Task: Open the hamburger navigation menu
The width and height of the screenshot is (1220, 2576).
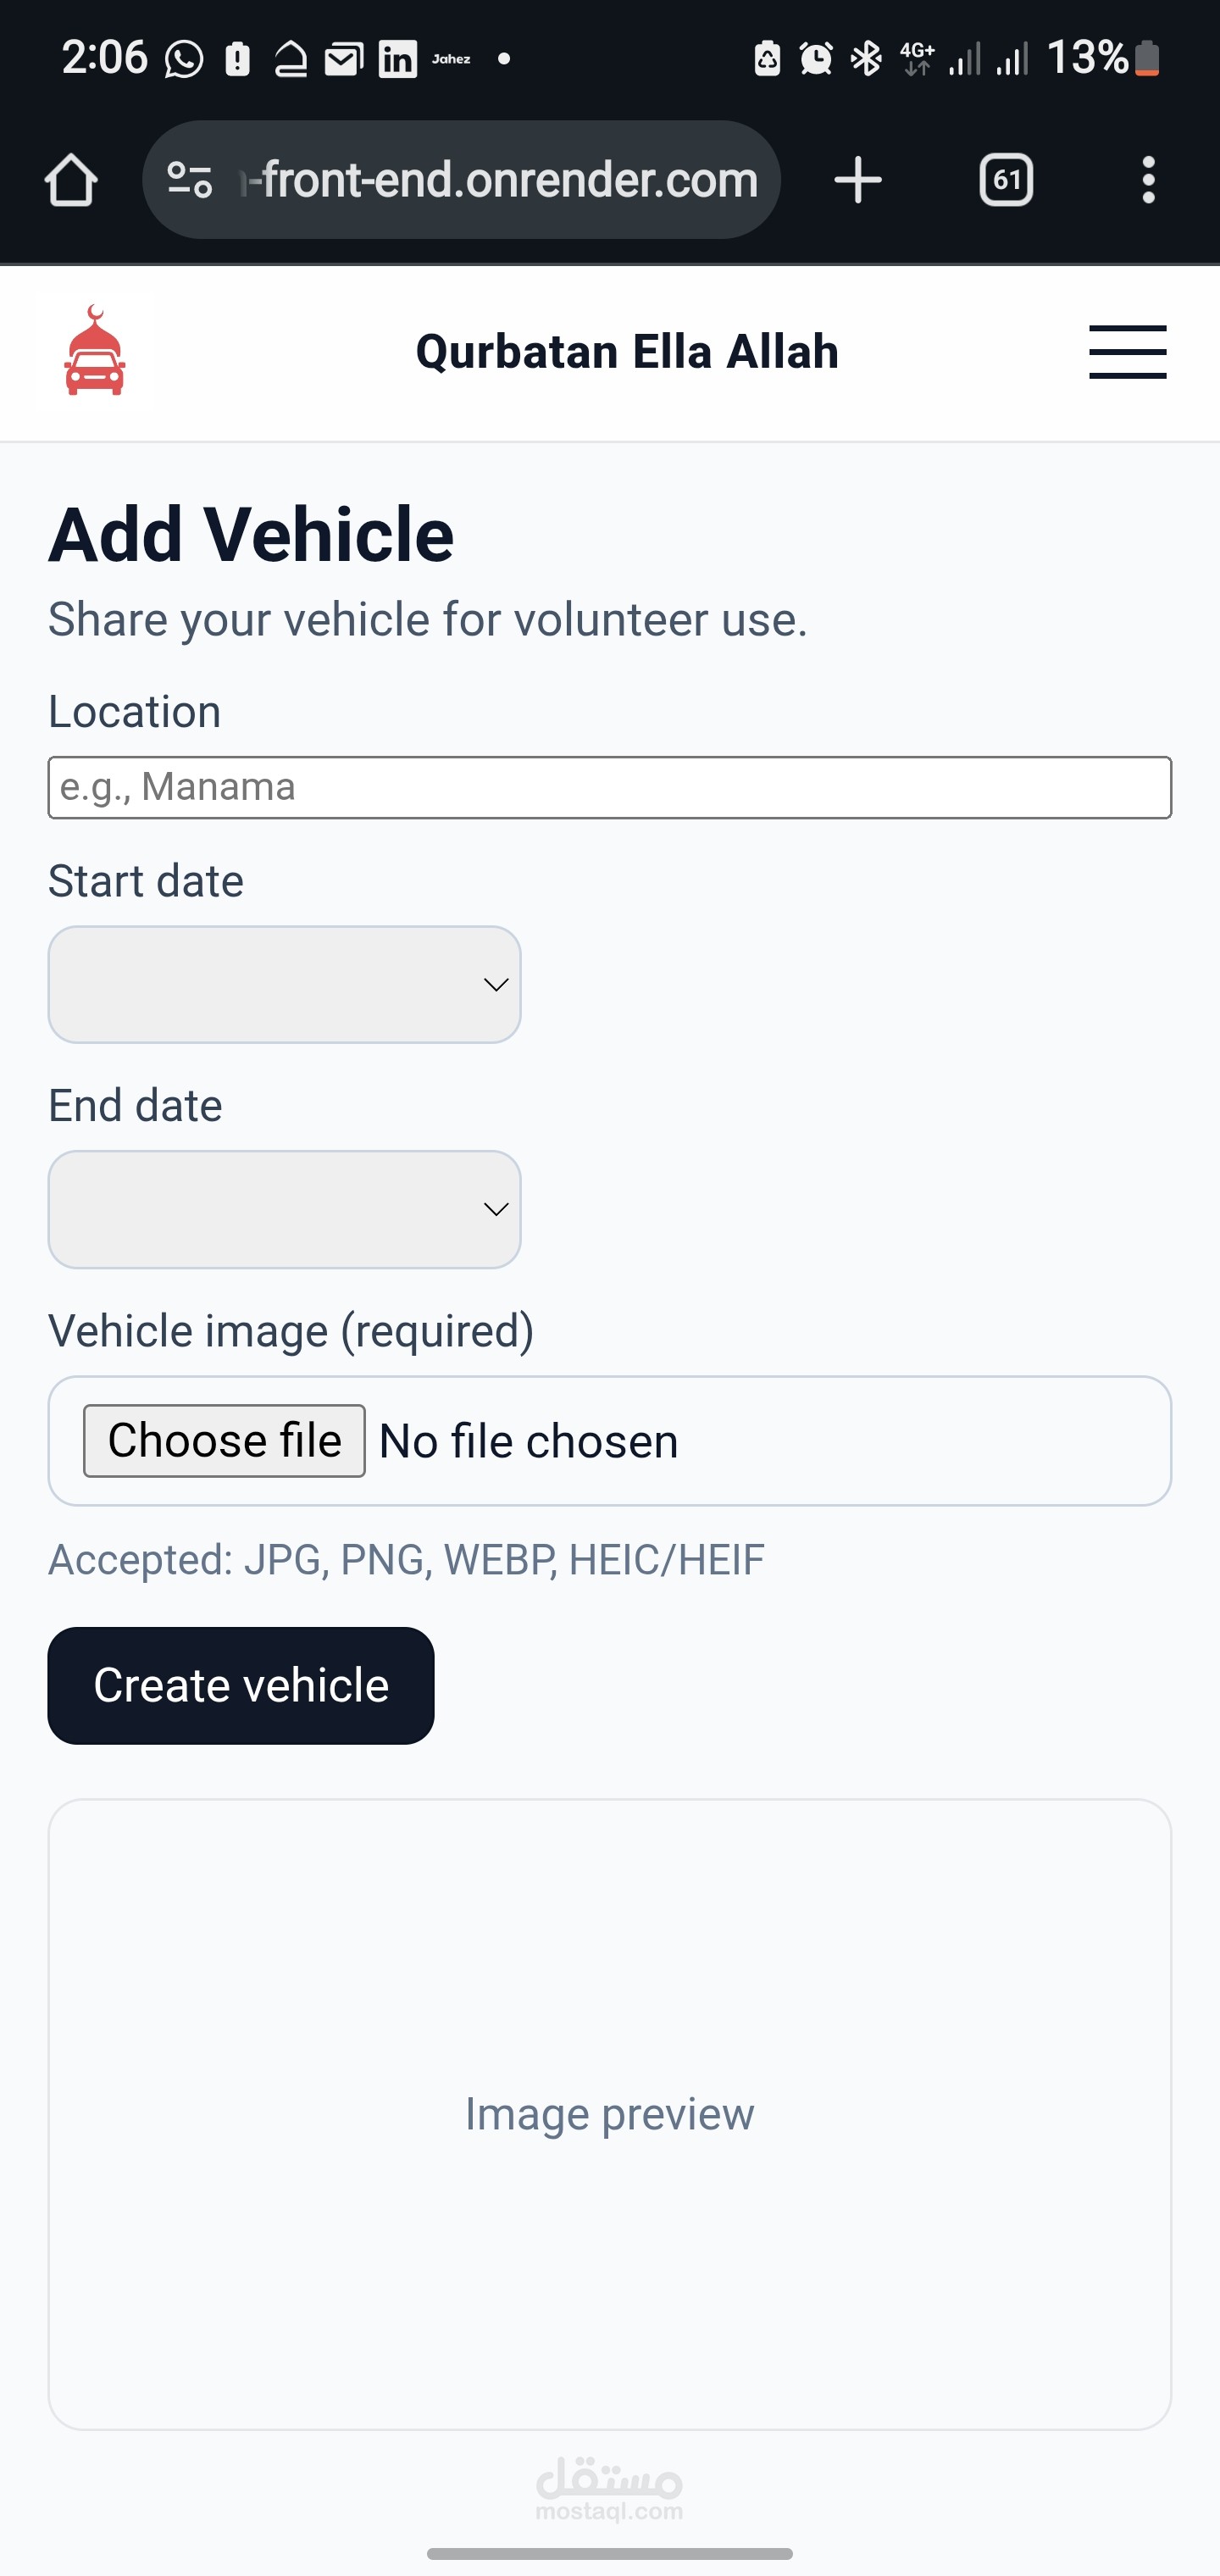Action: click(1127, 352)
